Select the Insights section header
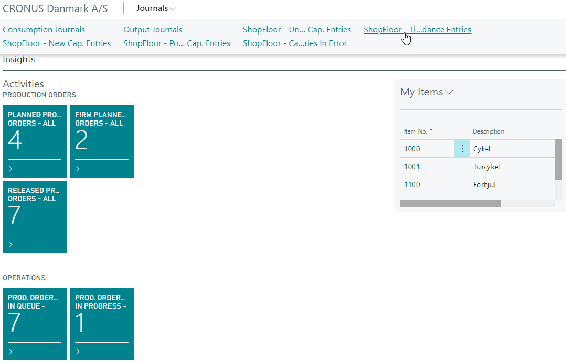Screen dimensions: 566x362 (x=18, y=59)
